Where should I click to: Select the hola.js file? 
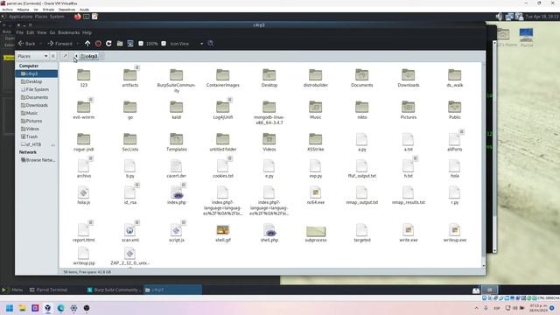(84, 195)
